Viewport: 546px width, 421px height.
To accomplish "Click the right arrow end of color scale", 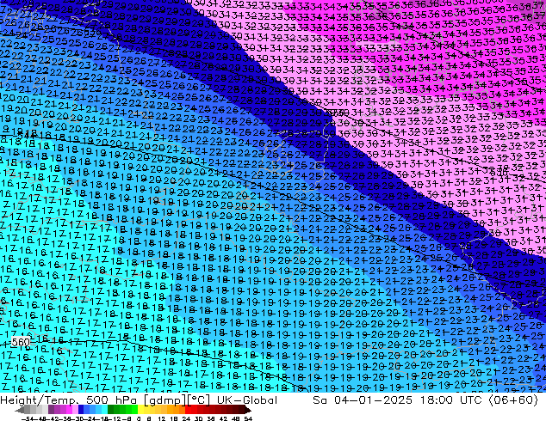I will (x=248, y=410).
